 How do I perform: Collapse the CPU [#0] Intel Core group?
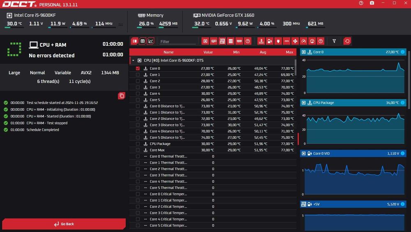[133, 60]
